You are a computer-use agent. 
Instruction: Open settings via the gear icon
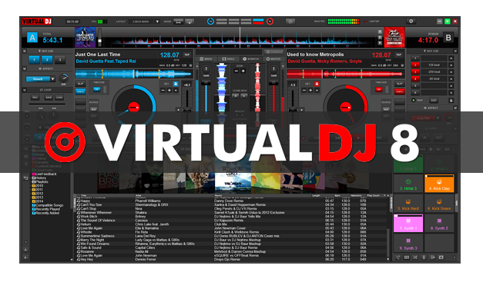(411, 22)
